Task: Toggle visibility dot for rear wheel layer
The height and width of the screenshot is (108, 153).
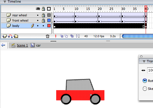Action: [x=38, y=15]
